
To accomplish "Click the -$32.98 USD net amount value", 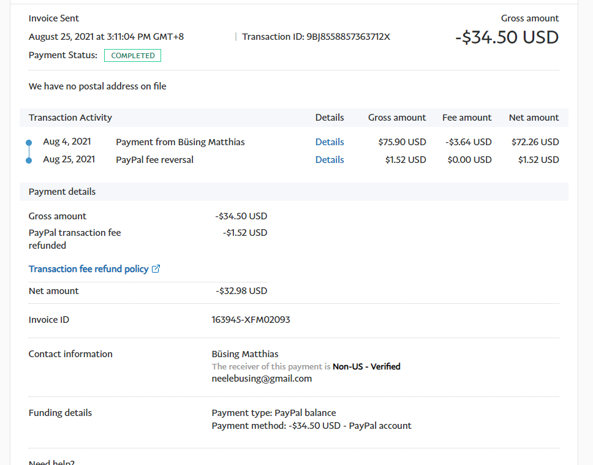I will click(241, 291).
